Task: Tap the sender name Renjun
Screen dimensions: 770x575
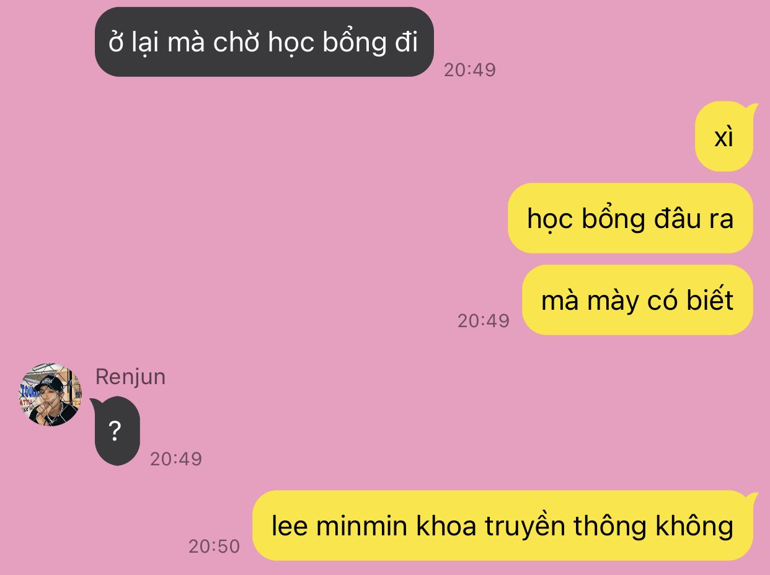Action: click(130, 377)
